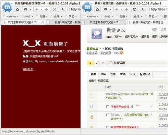Go to page 2 of thread list

point(97,63)
